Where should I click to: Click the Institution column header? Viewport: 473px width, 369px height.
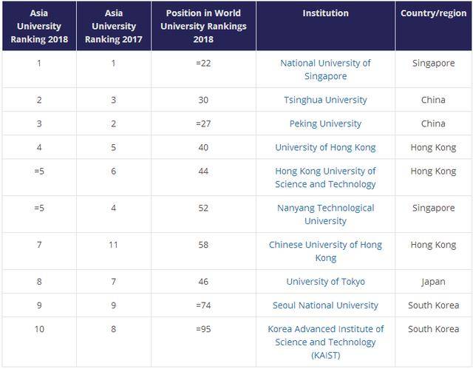click(x=325, y=14)
